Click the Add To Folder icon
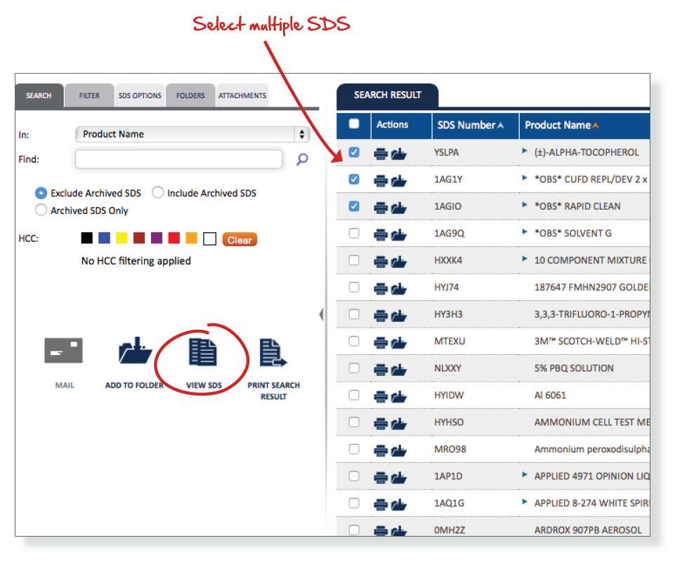 click(x=135, y=351)
